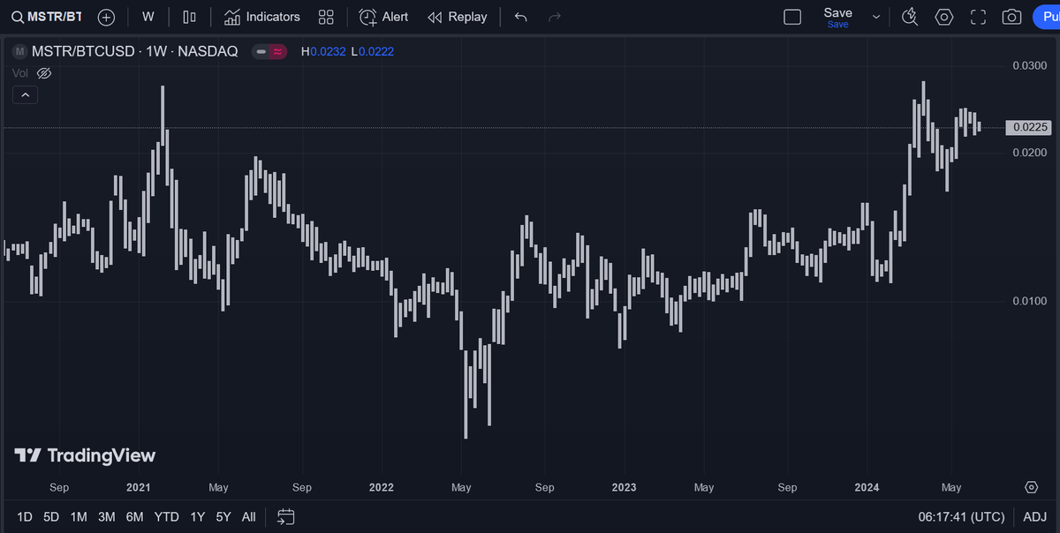This screenshot has height=533, width=1060.
Task: Open chart settings hexagon icon
Action: (x=944, y=17)
